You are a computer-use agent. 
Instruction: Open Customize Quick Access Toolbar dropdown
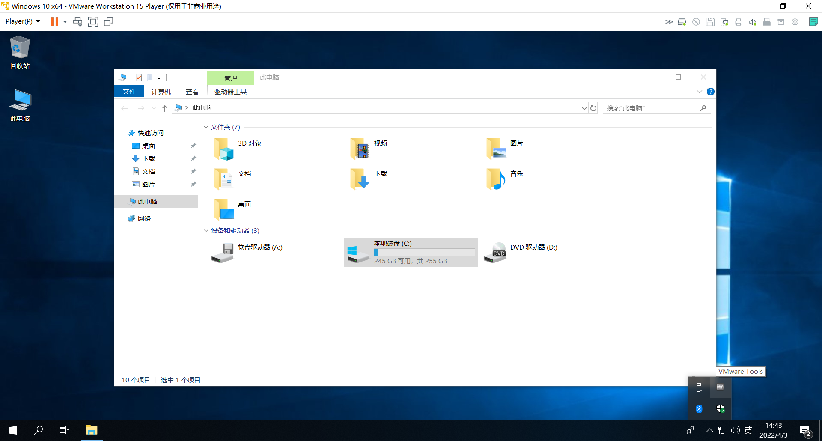(159, 78)
